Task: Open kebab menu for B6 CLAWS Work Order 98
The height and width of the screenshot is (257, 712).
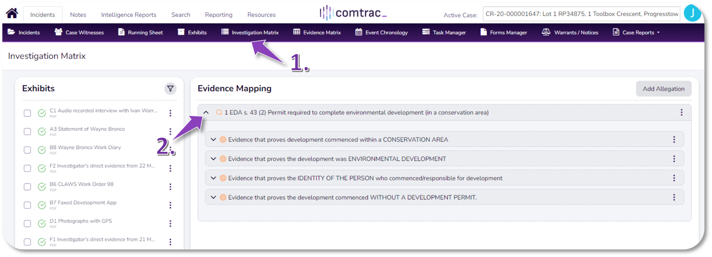Action: pos(170,187)
